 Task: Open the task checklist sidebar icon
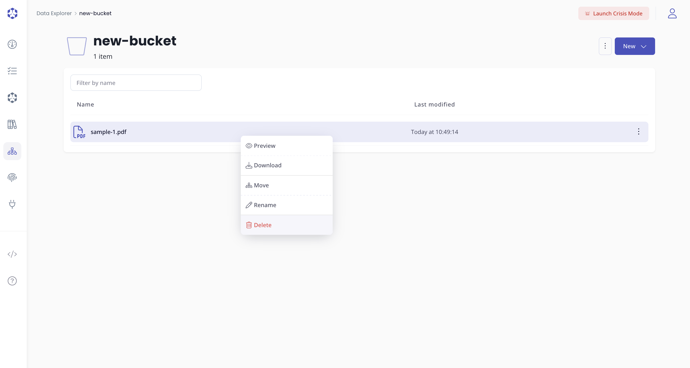(x=12, y=71)
